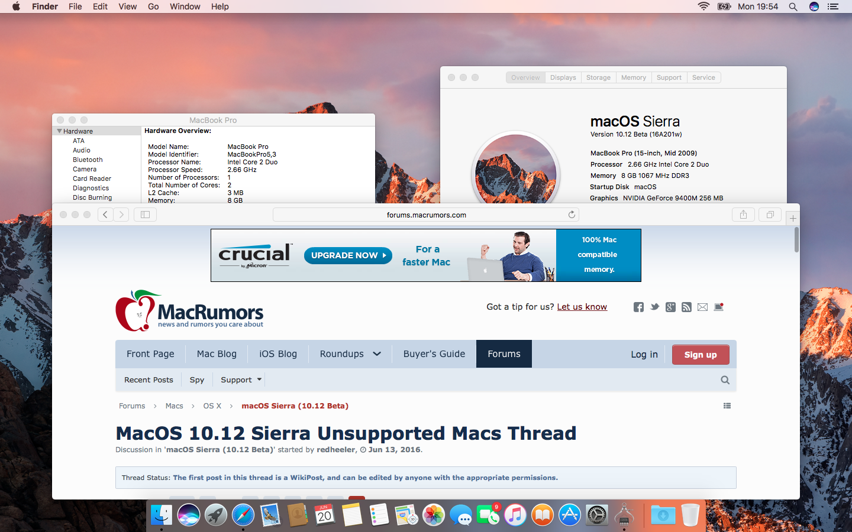Open Safari compass icon in Dock
The height and width of the screenshot is (532, 852).
(x=243, y=515)
